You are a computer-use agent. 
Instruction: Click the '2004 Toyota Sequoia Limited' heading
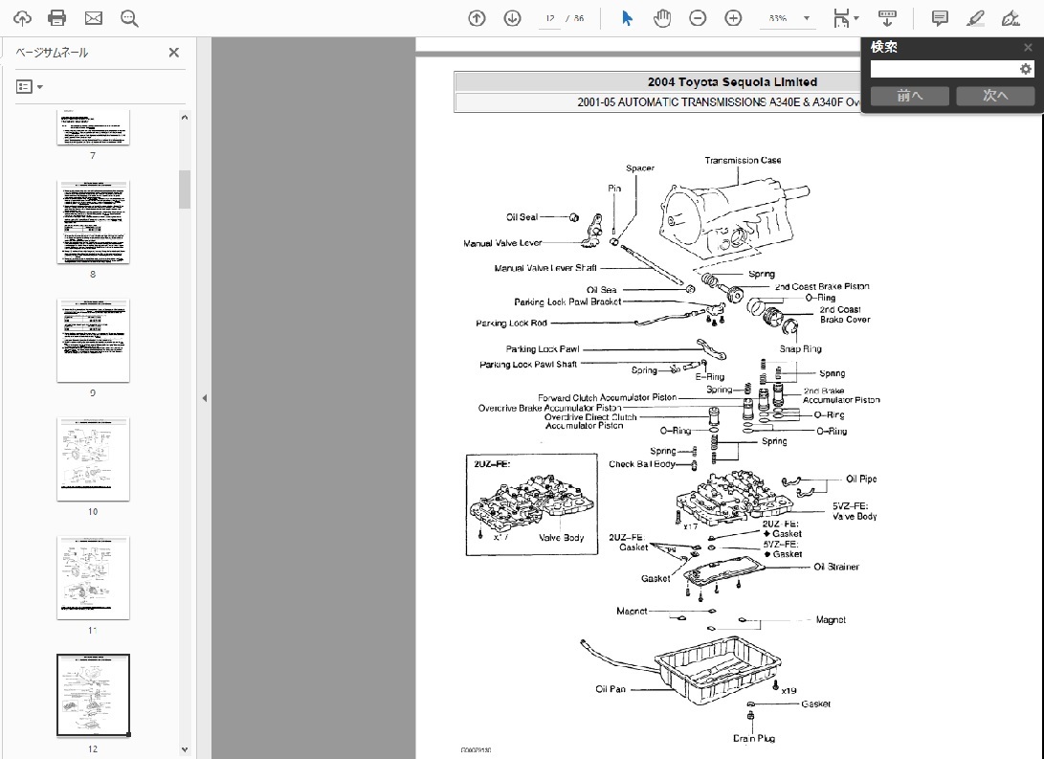[x=732, y=82]
